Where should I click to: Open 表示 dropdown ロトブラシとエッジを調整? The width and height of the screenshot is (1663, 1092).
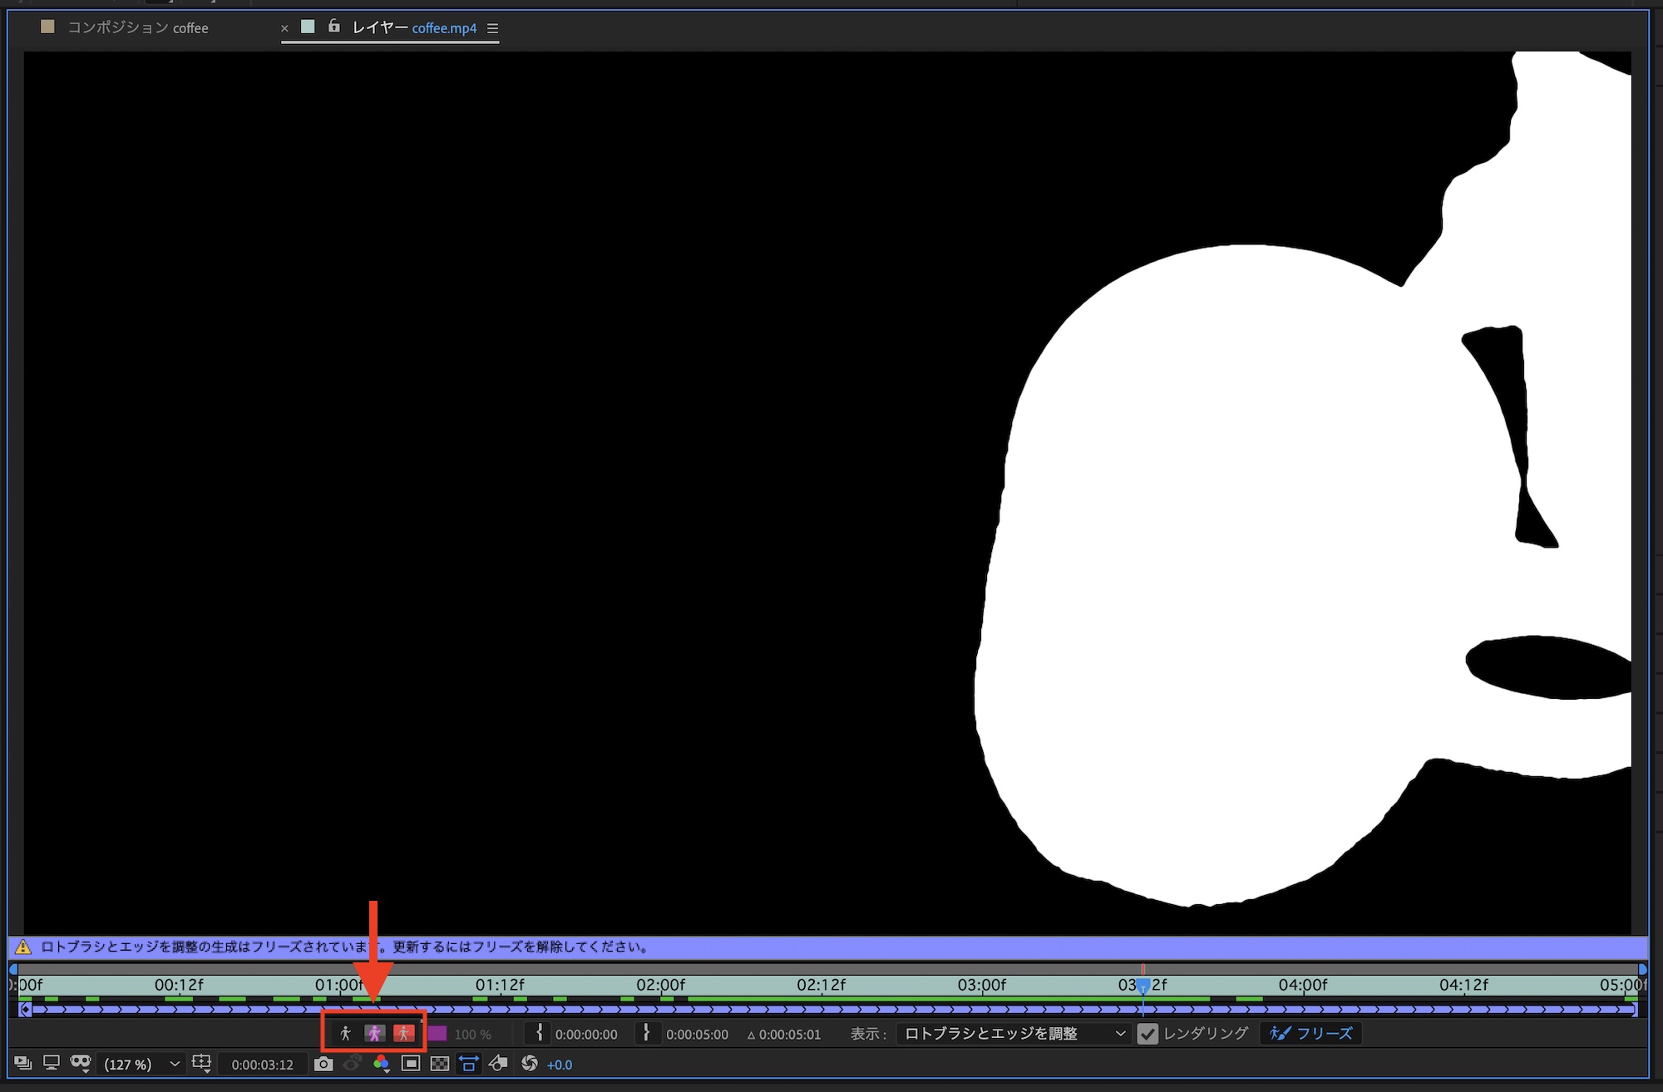[x=1014, y=1034]
